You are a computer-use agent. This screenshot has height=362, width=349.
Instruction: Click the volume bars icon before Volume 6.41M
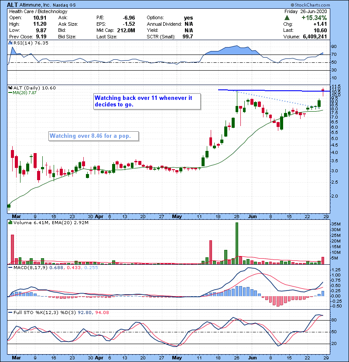pos(10,222)
